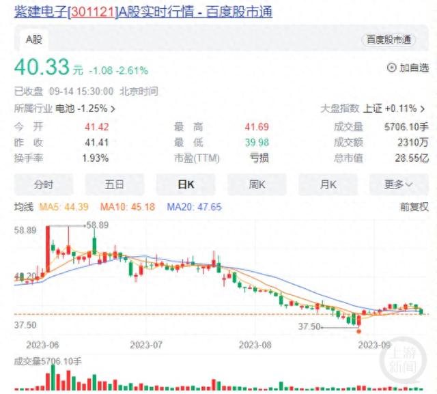Change the 前复权 adjustment setting
Viewport: 437px width, 394px height.
pos(414,207)
